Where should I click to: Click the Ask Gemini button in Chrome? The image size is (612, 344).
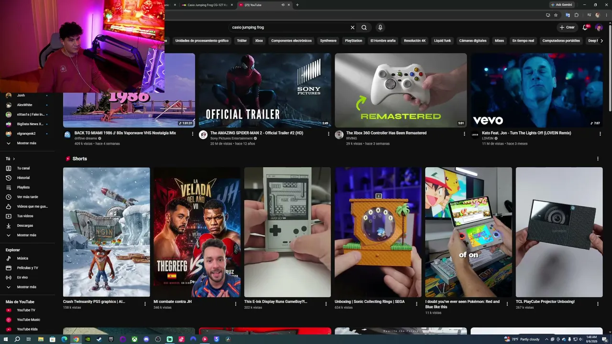coord(562,5)
